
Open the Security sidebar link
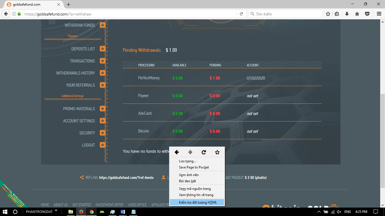87,133
